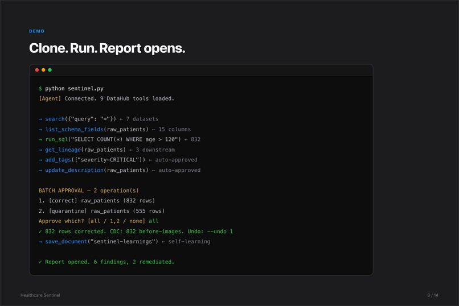Click the 'save_document' function call
This screenshot has height=306, width=459.
(x=66, y=242)
